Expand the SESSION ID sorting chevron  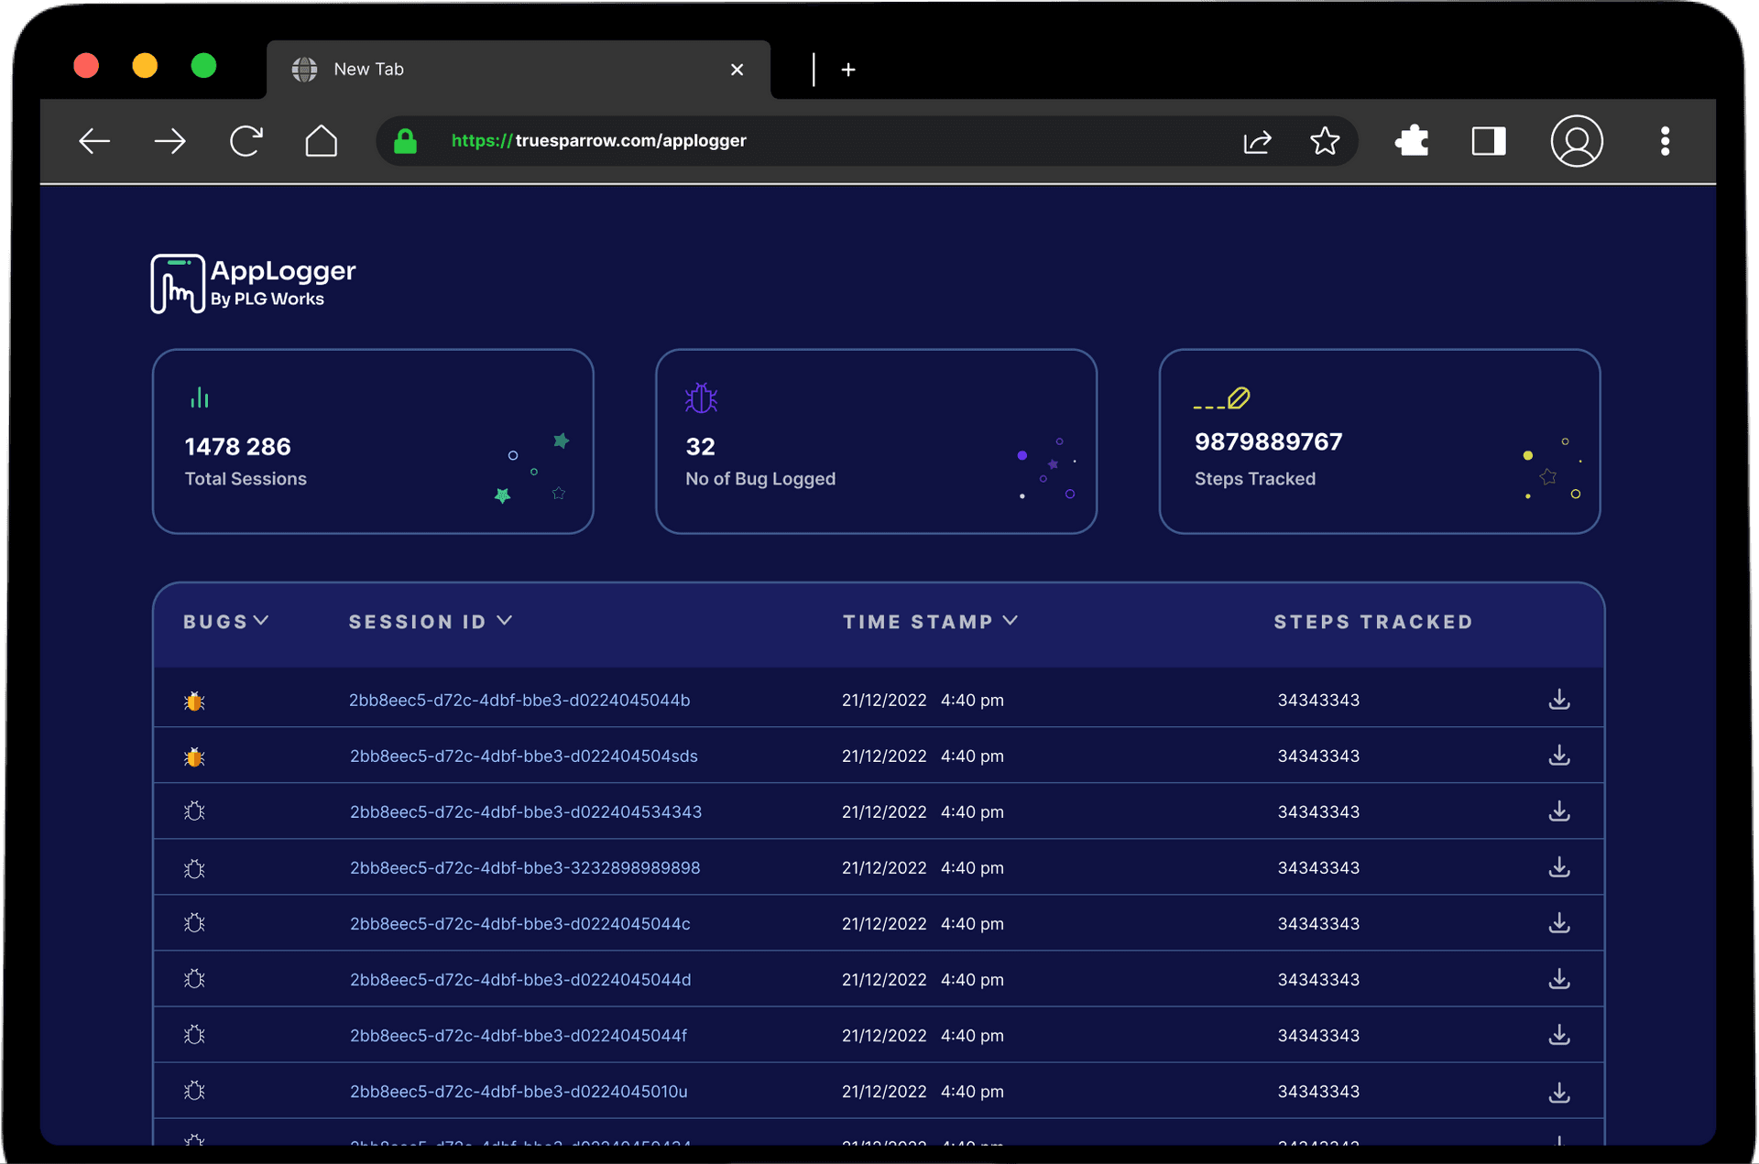coord(506,621)
